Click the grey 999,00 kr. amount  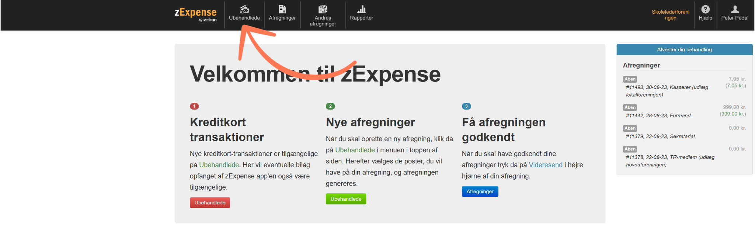[734, 107]
